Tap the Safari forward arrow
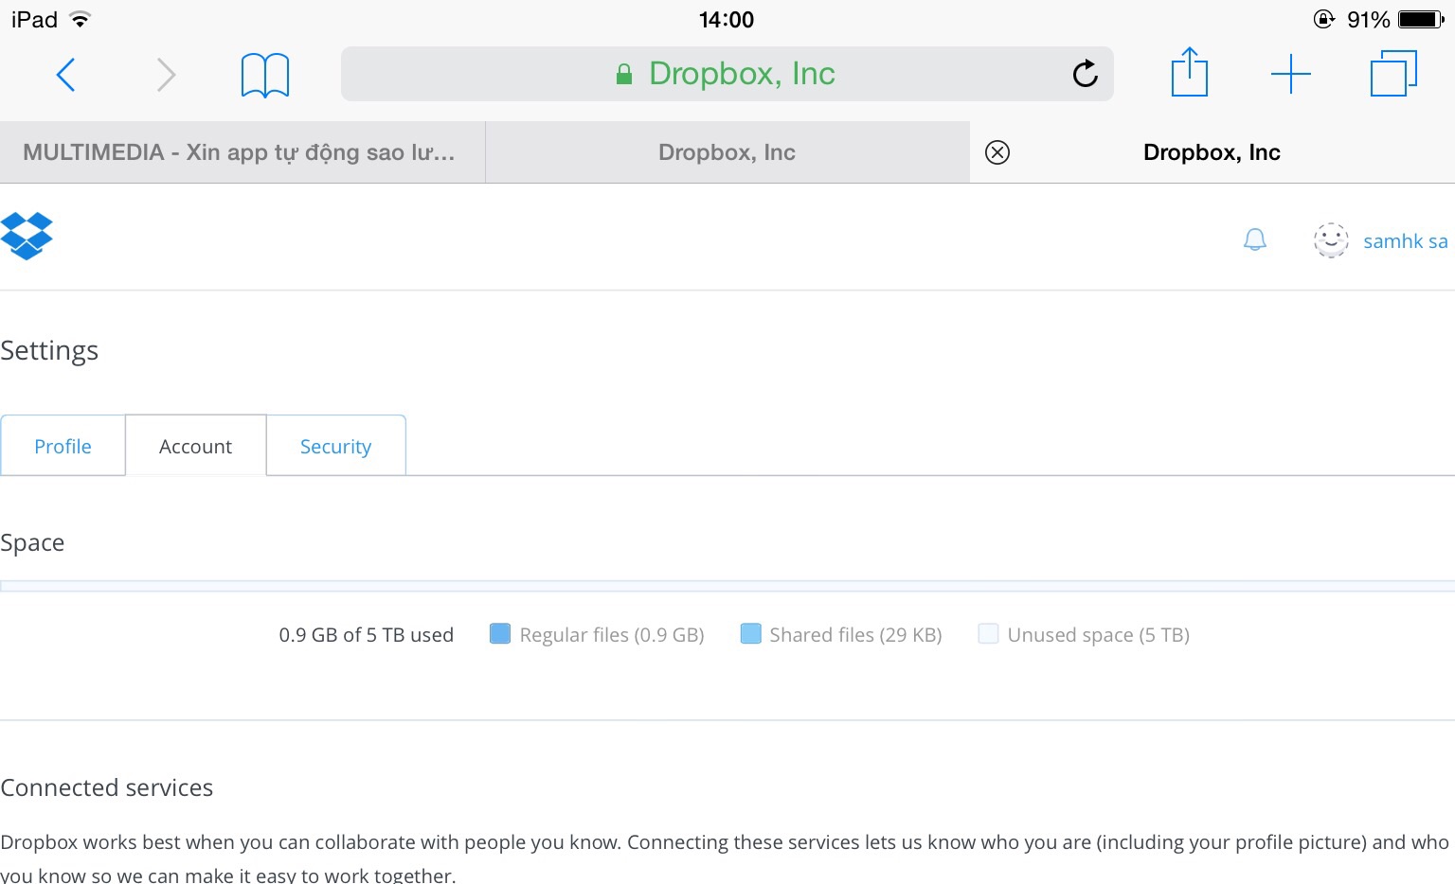The height and width of the screenshot is (884, 1455). [166, 74]
